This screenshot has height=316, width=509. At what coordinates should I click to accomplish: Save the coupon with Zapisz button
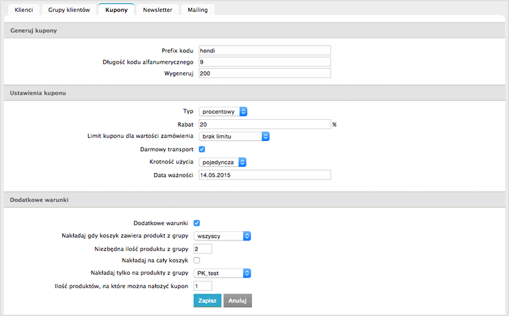207,300
